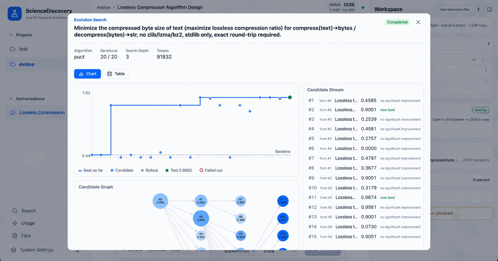Click Failed run legend entry

coord(211,170)
